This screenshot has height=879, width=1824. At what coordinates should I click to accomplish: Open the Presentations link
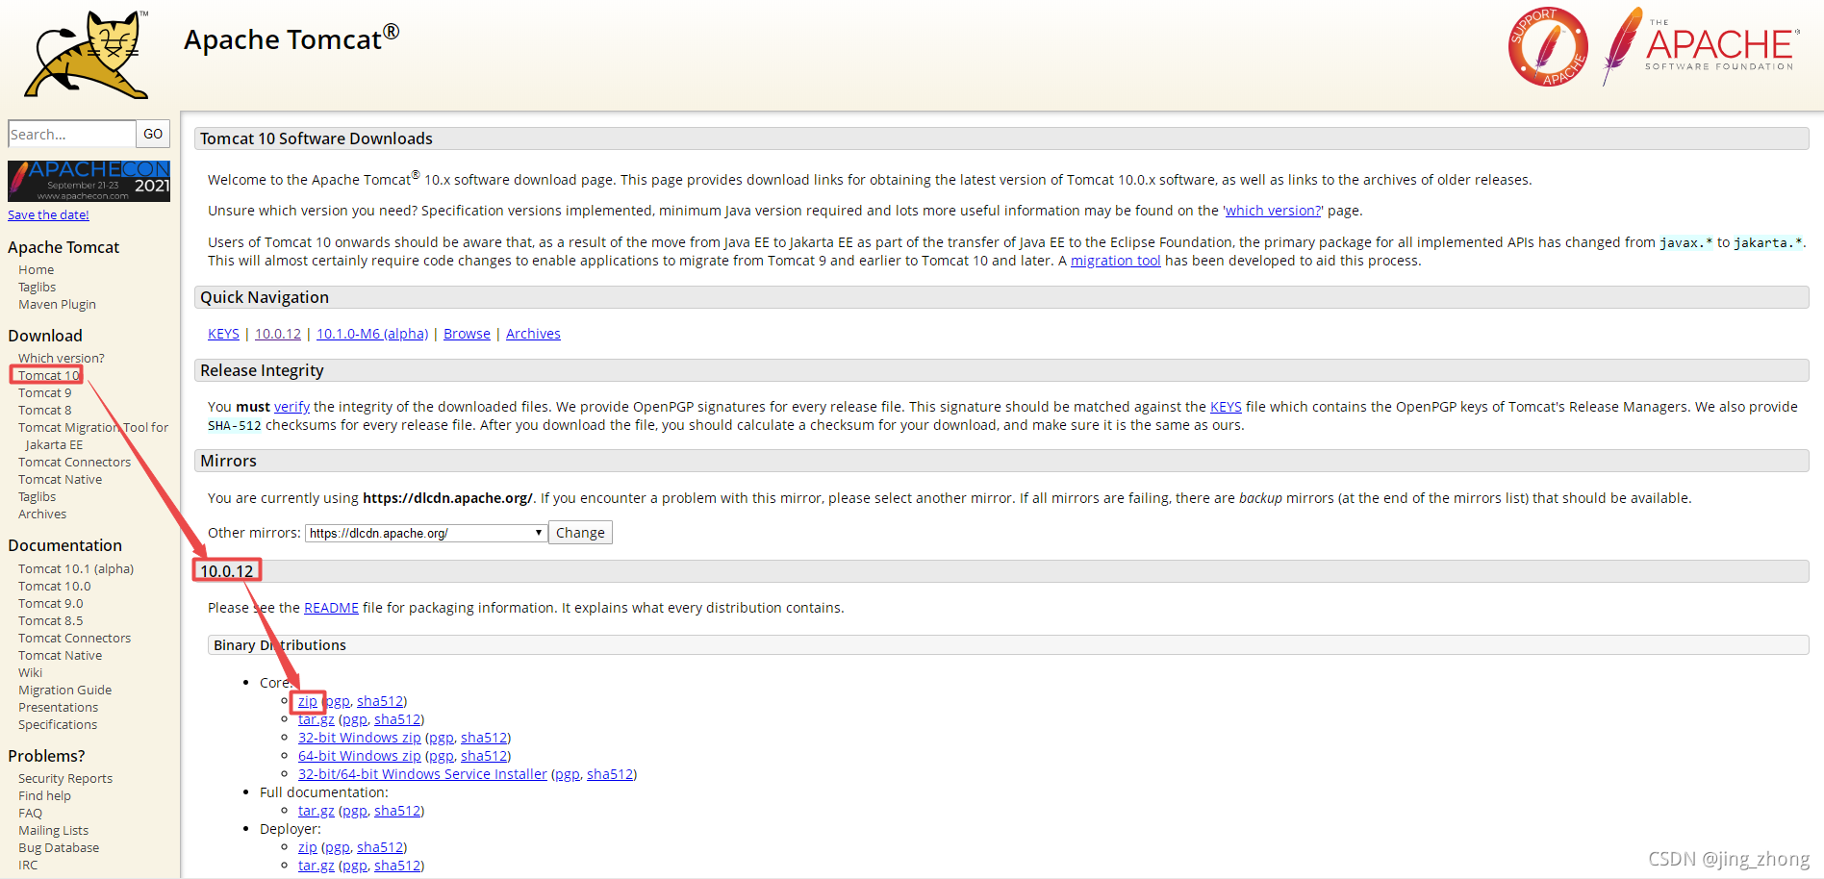click(58, 708)
